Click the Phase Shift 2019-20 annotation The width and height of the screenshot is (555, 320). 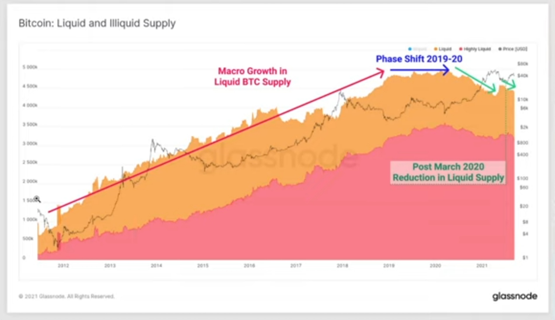coord(419,59)
